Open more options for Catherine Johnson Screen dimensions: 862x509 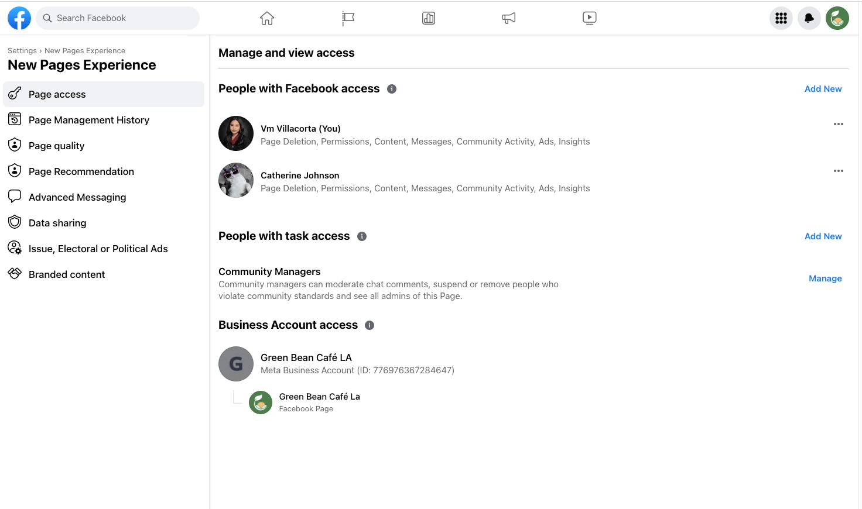pos(839,171)
